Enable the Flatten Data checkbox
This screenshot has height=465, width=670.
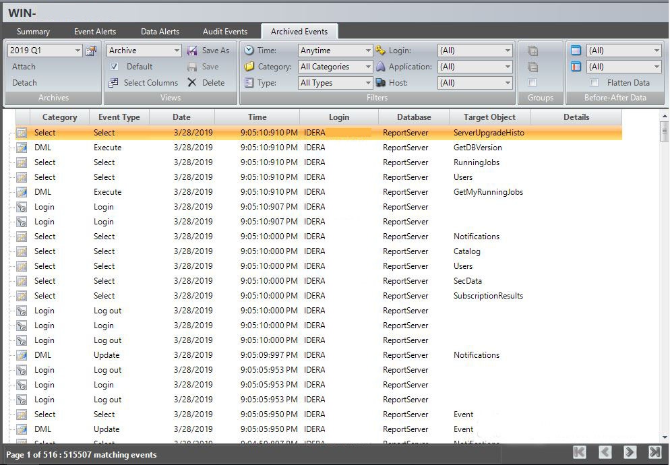click(594, 83)
